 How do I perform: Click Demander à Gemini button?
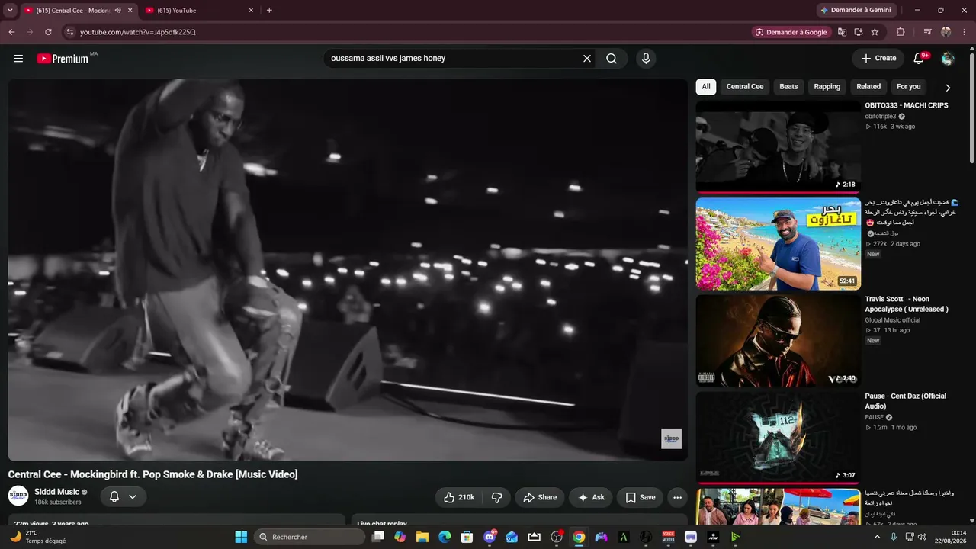(858, 10)
